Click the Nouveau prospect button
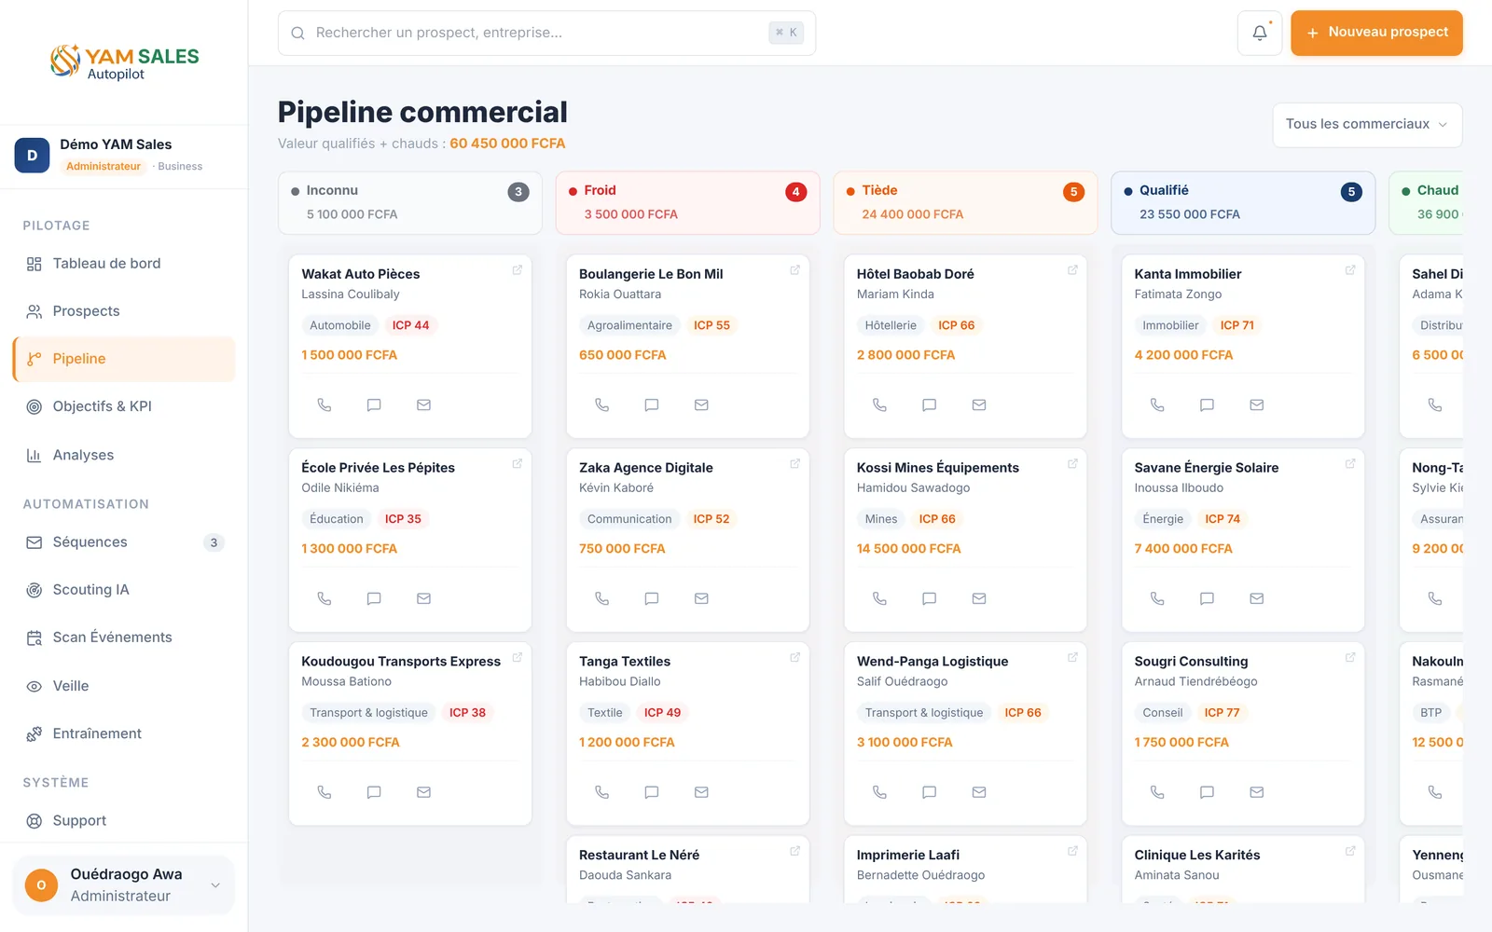Viewport: 1492px width, 932px height. tap(1376, 33)
